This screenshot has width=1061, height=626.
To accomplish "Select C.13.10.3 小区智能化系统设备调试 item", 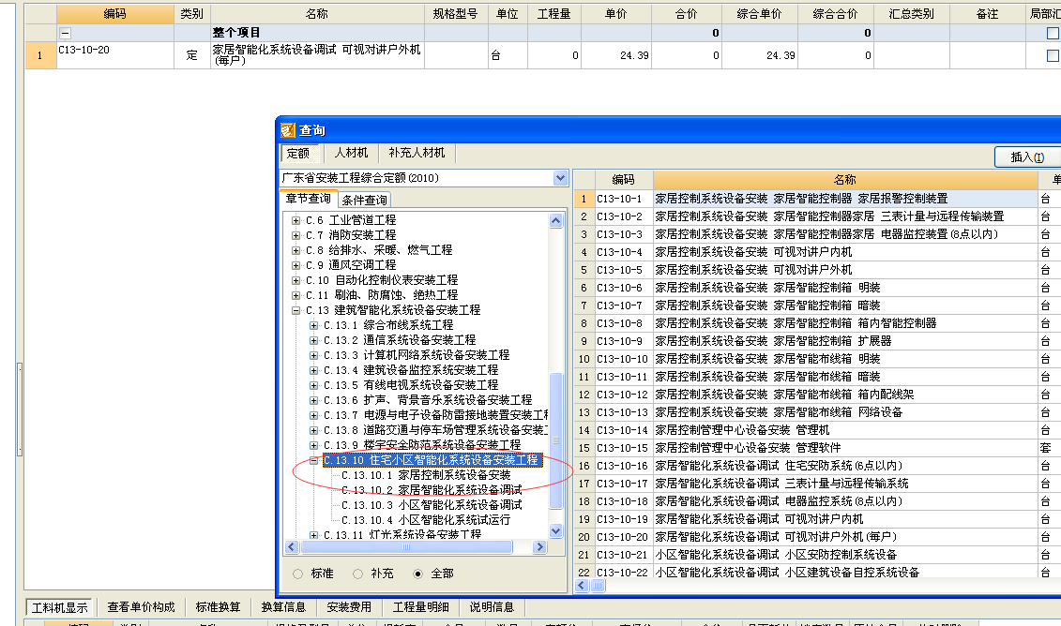I will click(432, 505).
